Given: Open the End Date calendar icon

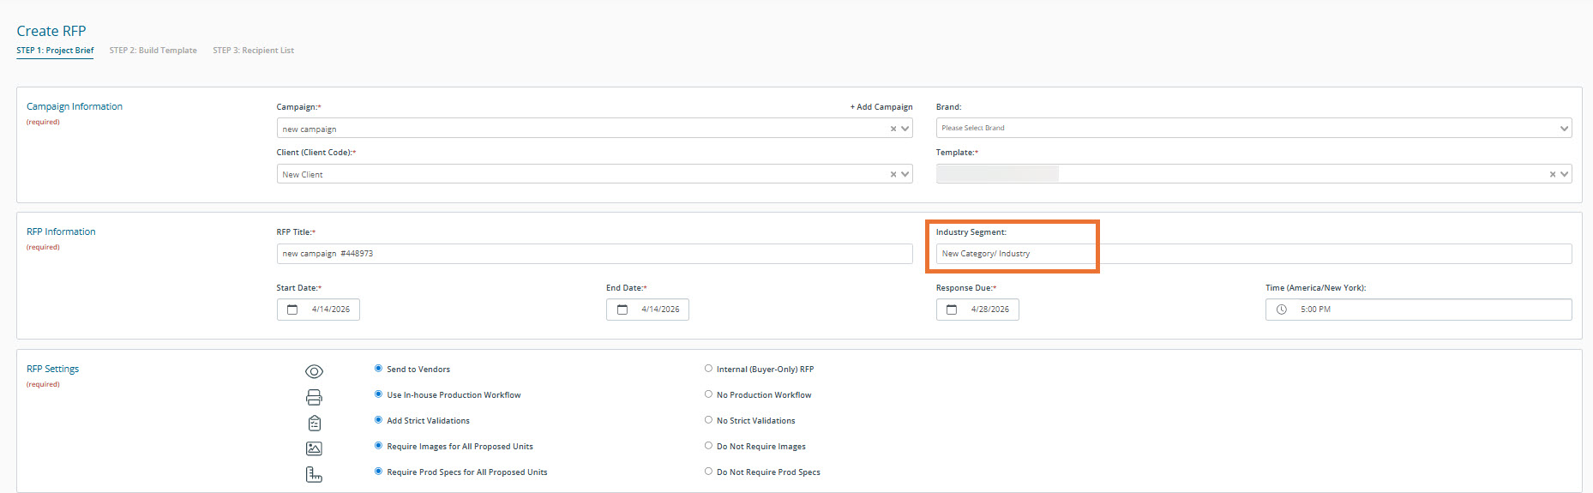Looking at the screenshot, I should point(622,310).
